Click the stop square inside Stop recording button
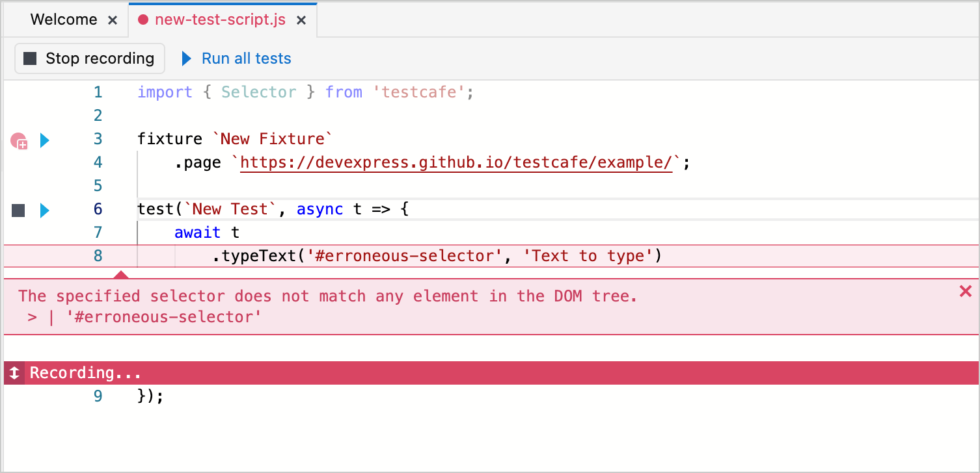Screen dimensions: 980x473 (x=29, y=58)
